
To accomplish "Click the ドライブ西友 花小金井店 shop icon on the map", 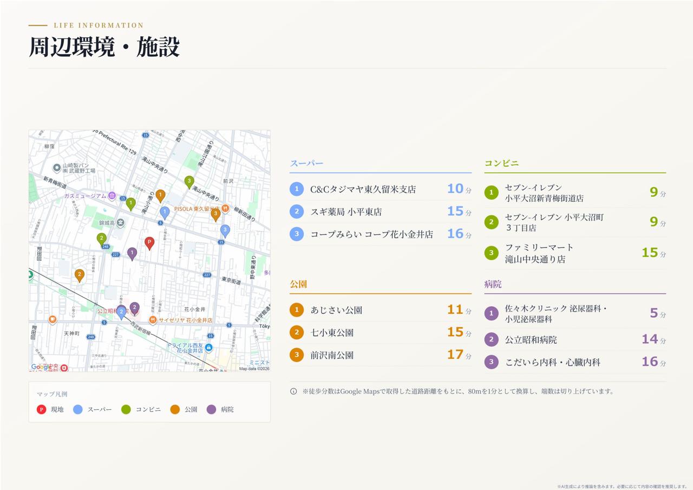I will 208,347.
